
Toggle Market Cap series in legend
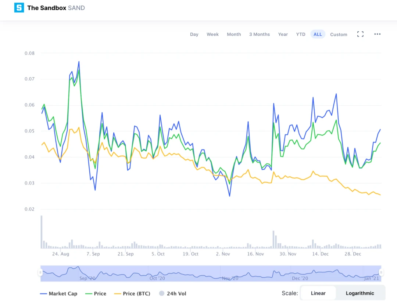(x=58, y=293)
